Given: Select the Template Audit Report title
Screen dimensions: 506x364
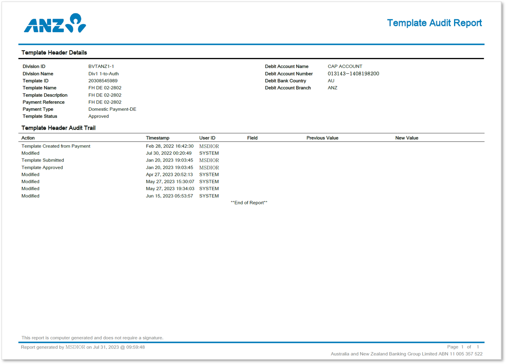Looking at the screenshot, I should [x=435, y=23].
